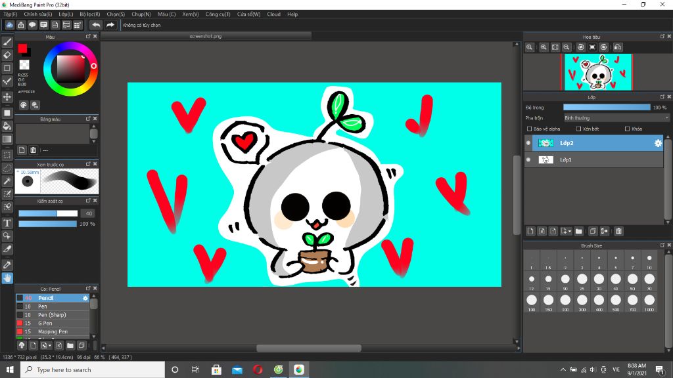This screenshot has width=673, height=378.
Task: Click the navigator preview thumbnail
Action: point(598,72)
